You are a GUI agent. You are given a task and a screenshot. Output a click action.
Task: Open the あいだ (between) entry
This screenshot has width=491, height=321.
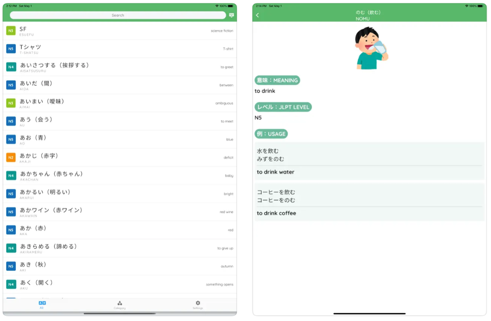tap(120, 85)
